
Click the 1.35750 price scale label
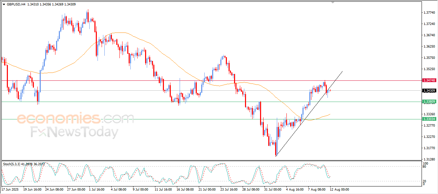pyautogui.click(x=429, y=58)
